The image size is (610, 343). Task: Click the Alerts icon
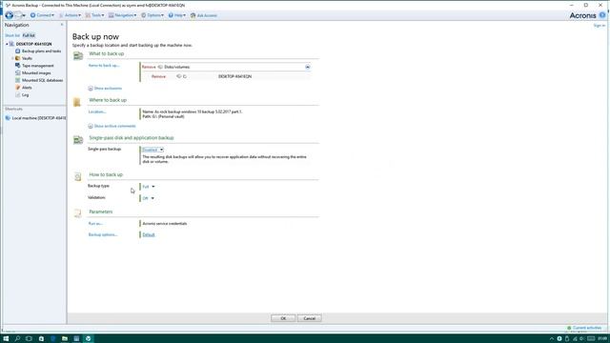17,88
